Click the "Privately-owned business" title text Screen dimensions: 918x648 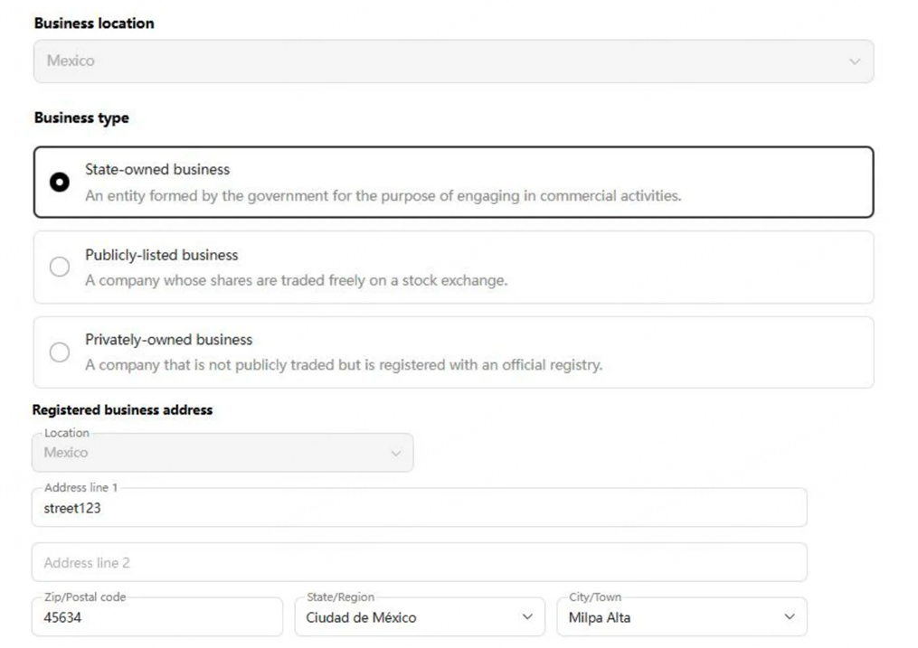coord(168,340)
